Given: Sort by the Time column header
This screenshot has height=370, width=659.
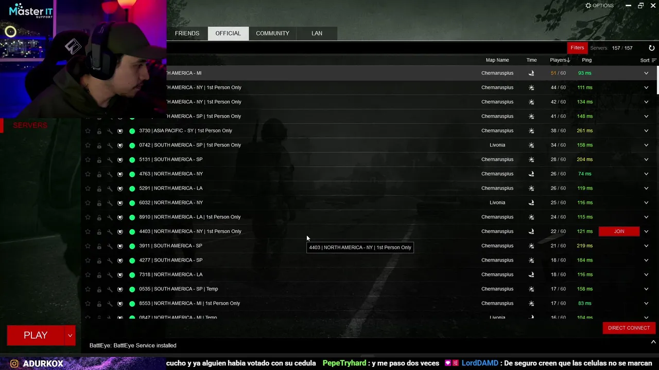Looking at the screenshot, I should click(x=531, y=60).
